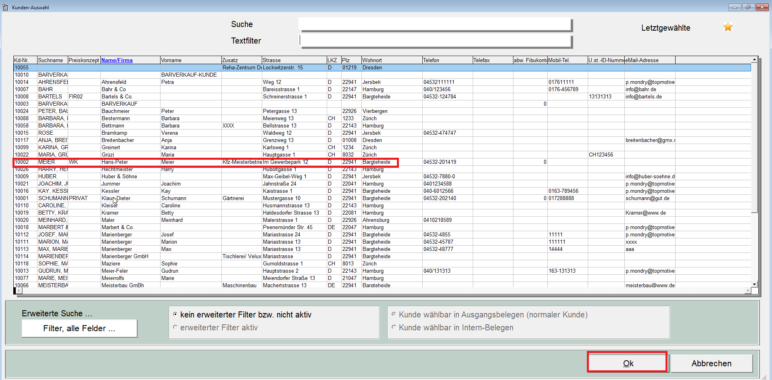Screen dimensions: 772x380
Task: Select customer 'Maziere' row
Action: 382,263
